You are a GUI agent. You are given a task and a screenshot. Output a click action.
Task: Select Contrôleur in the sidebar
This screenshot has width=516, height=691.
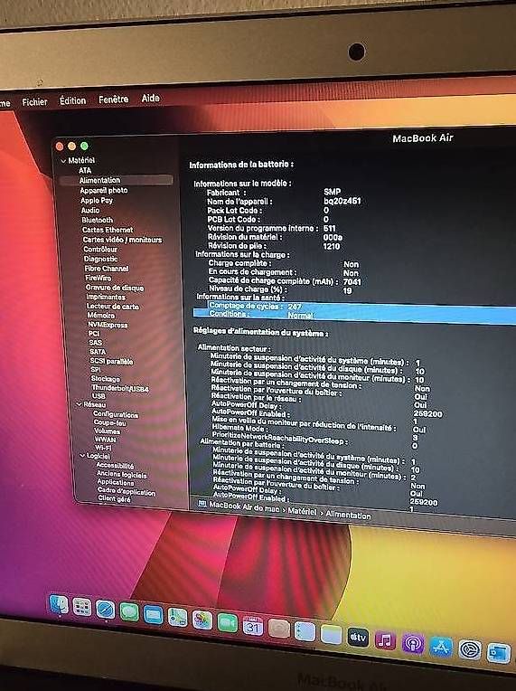(x=100, y=250)
